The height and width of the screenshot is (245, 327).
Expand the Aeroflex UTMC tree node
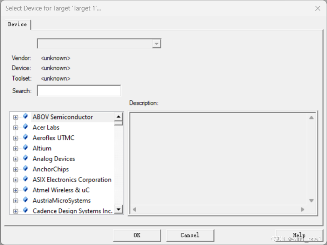tap(15, 138)
